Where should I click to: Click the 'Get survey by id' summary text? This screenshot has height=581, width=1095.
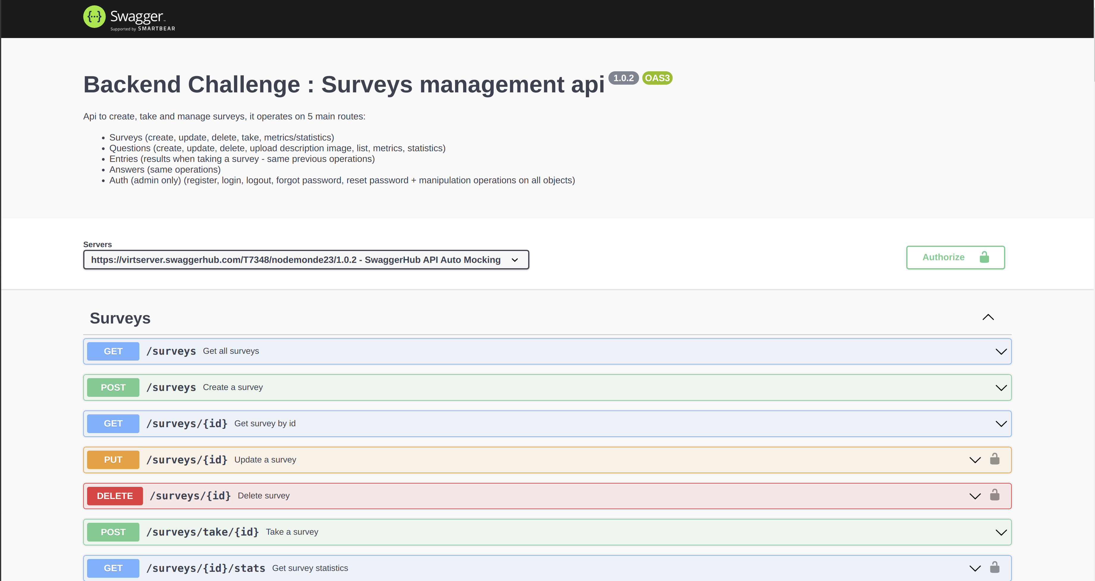[x=265, y=423]
